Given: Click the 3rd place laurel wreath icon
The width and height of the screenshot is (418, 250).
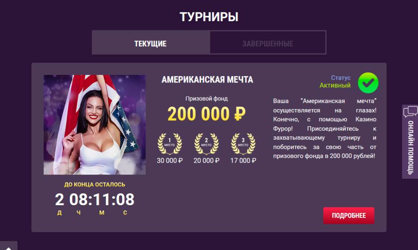Looking at the screenshot, I should pyautogui.click(x=243, y=143).
